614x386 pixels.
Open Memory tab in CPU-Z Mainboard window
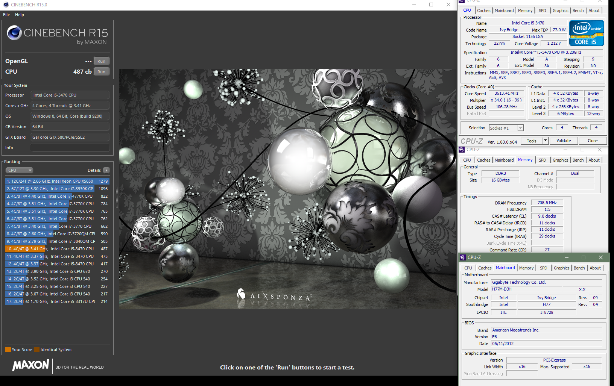click(526, 268)
